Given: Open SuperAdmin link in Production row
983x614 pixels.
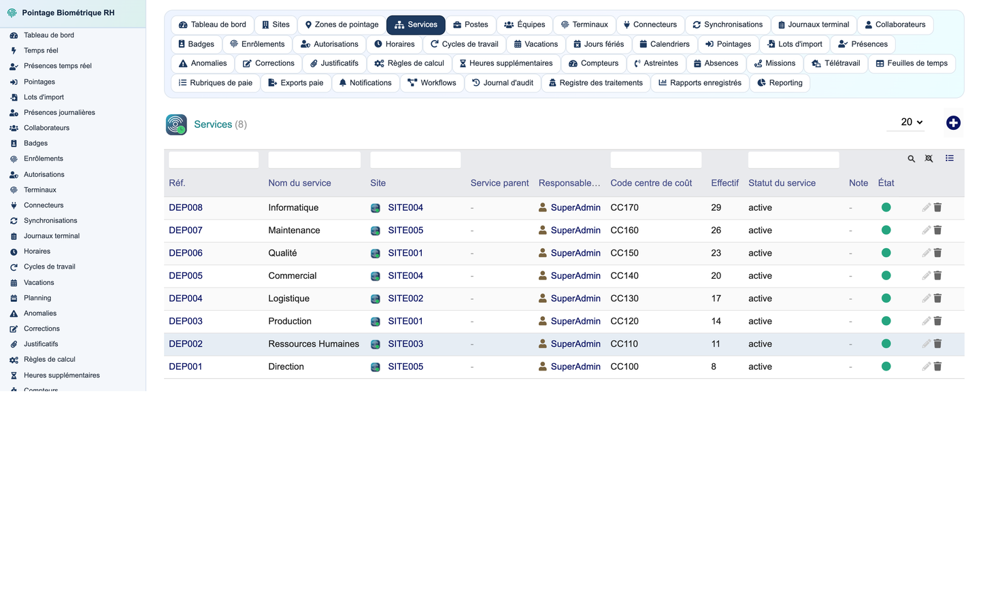Looking at the screenshot, I should [576, 321].
